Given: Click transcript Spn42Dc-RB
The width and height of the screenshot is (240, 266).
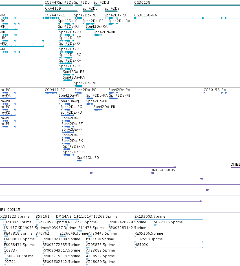Looking at the screenshot, I should click(89, 24).
